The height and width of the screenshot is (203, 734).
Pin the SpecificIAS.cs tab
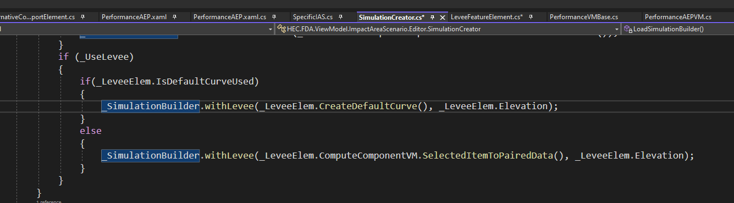340,18
